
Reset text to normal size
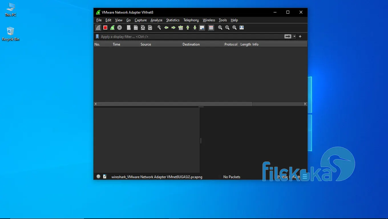click(235, 28)
